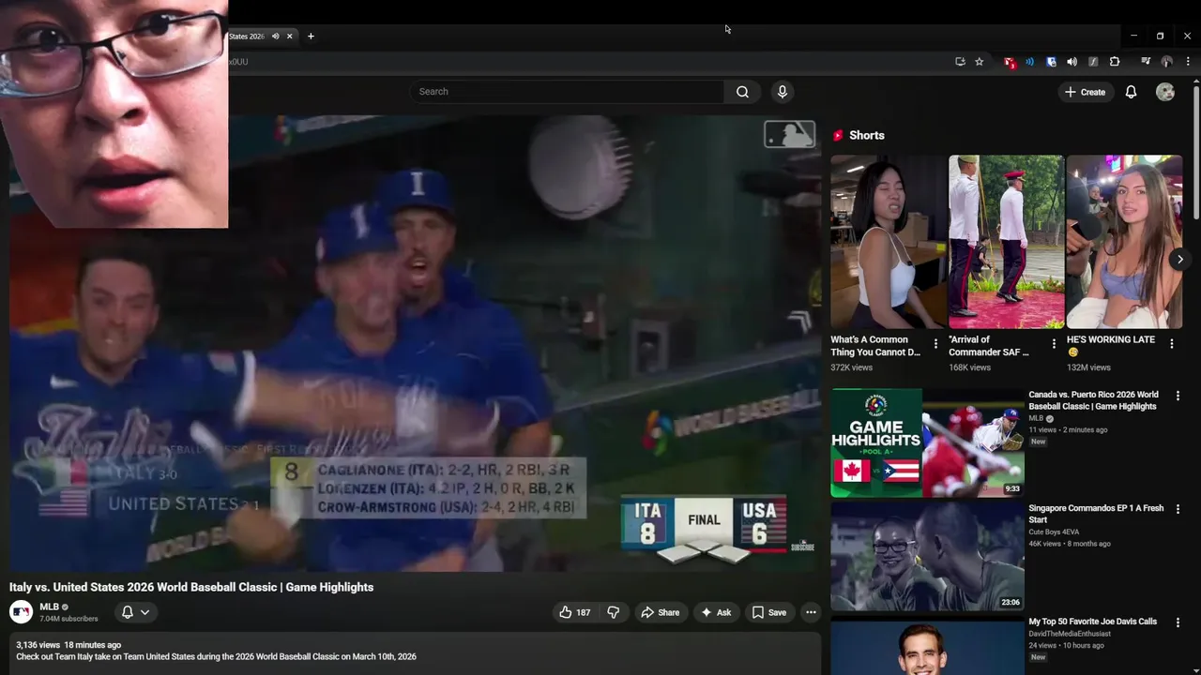The width and height of the screenshot is (1201, 675).
Task: Open the MLB channel name link
Action: (49, 607)
